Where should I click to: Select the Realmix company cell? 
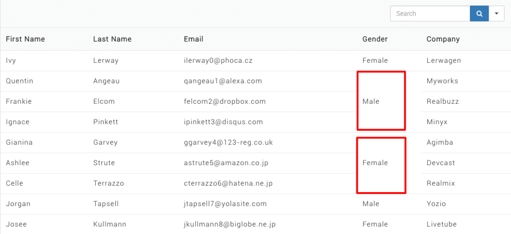[x=441, y=183]
